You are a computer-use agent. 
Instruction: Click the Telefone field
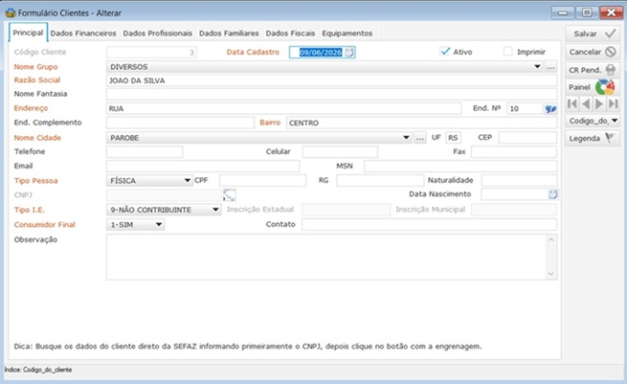[x=145, y=151]
